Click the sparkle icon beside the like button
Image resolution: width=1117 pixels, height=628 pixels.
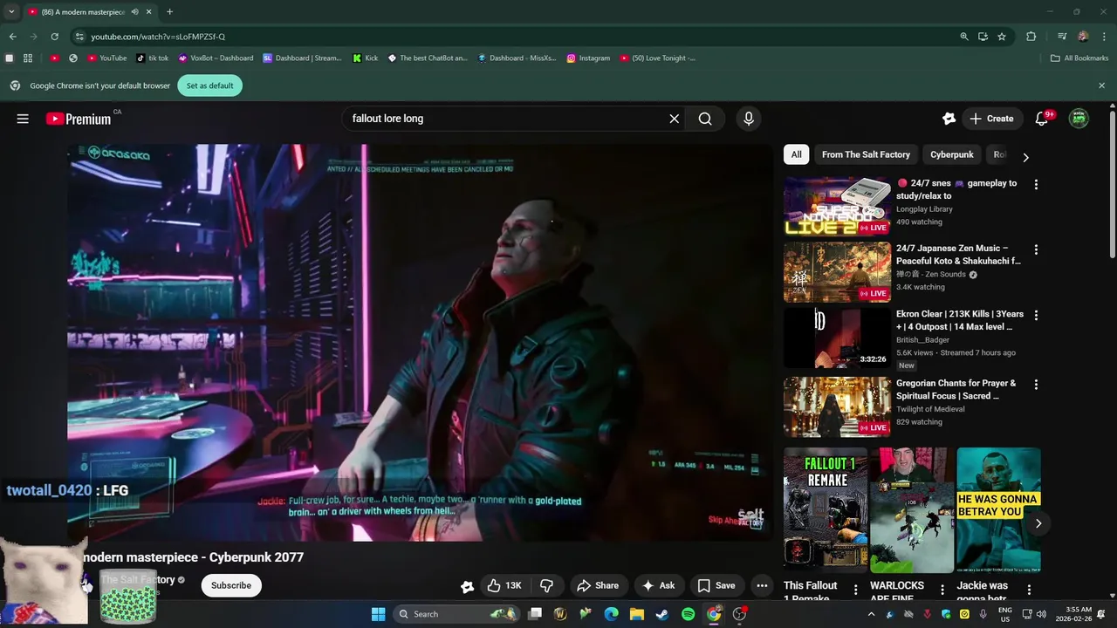tap(467, 586)
